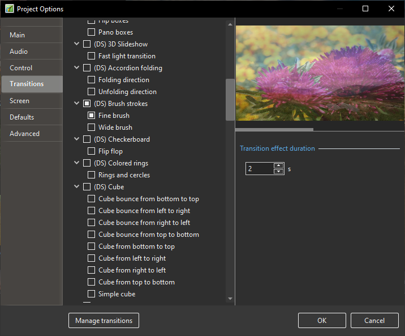This screenshot has height=336, width=405.
Task: Collapse the (DS) Brush strokes group
Action: [77, 104]
